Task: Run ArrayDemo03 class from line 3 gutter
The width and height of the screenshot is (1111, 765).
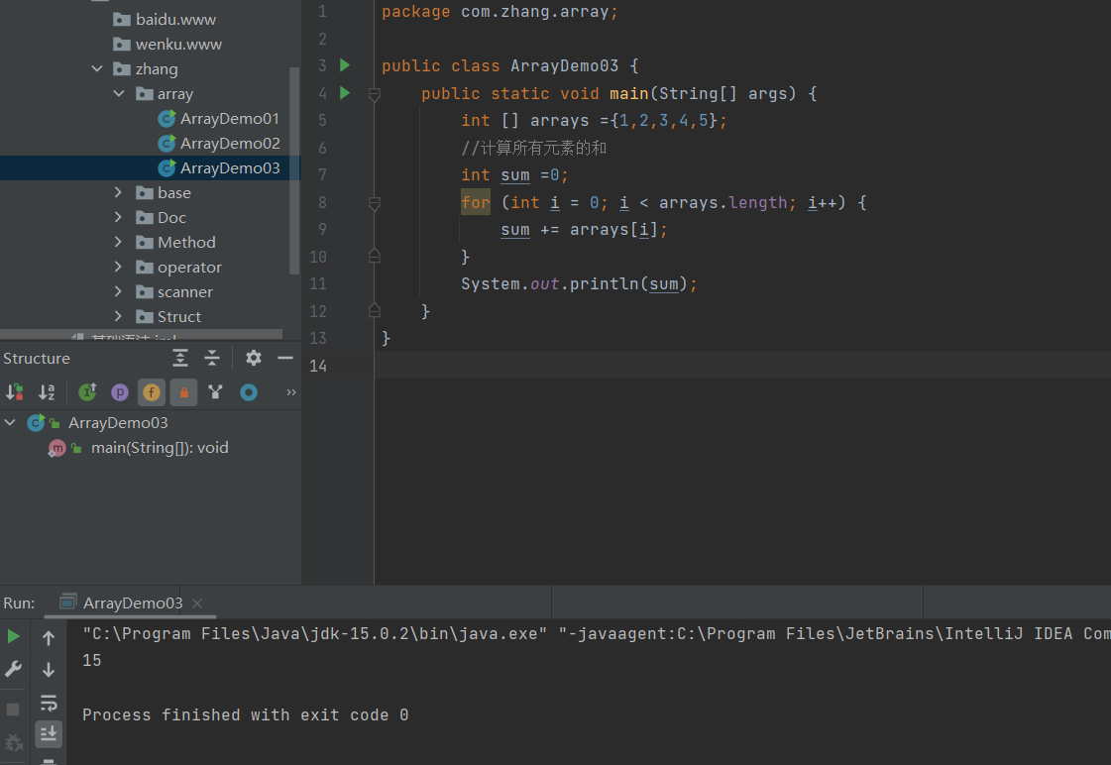Action: point(345,65)
